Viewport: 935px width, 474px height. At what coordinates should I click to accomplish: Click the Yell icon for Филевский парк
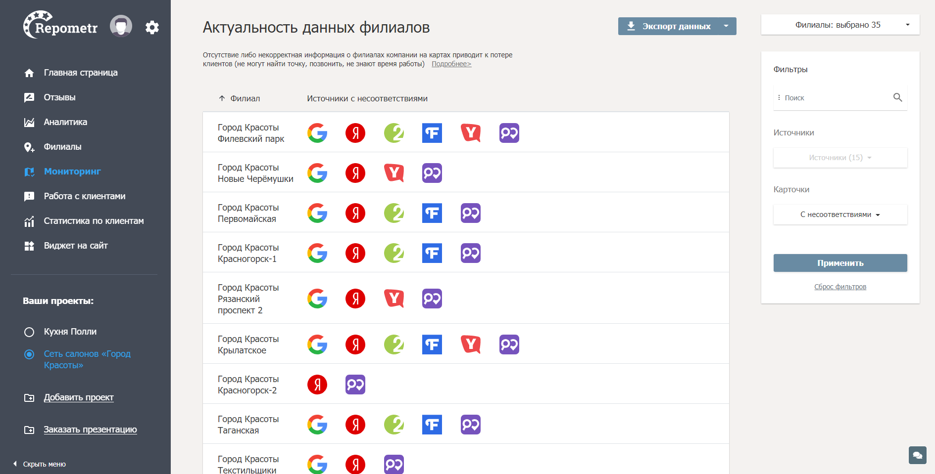tap(471, 133)
